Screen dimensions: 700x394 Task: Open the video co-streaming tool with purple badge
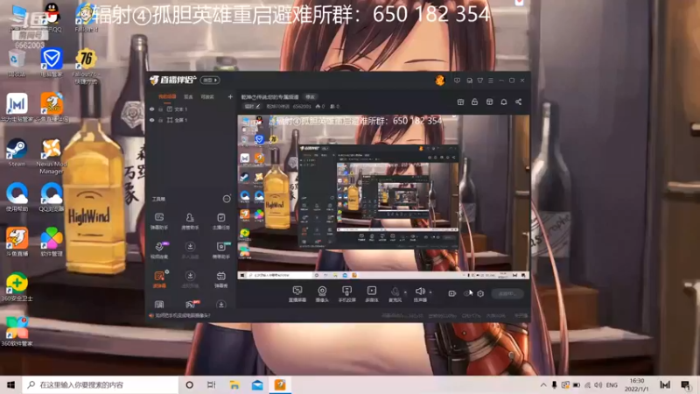[x=159, y=250]
